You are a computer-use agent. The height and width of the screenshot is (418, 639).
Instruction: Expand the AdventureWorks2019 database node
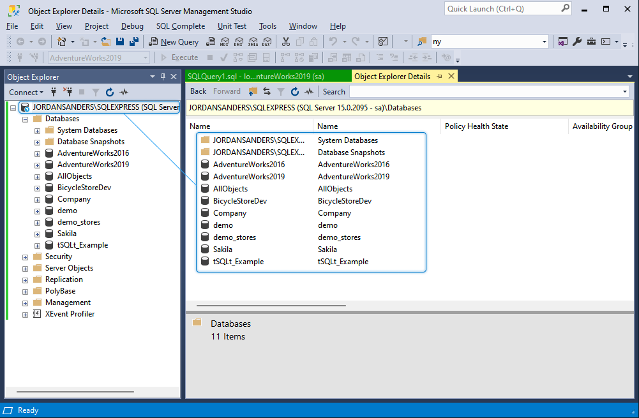pos(37,165)
